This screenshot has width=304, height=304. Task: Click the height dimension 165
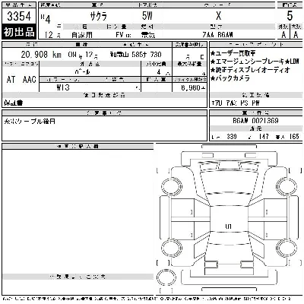294,137
